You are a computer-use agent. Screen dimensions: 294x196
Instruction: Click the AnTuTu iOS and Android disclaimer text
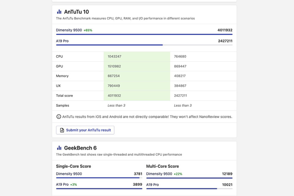click(147, 117)
